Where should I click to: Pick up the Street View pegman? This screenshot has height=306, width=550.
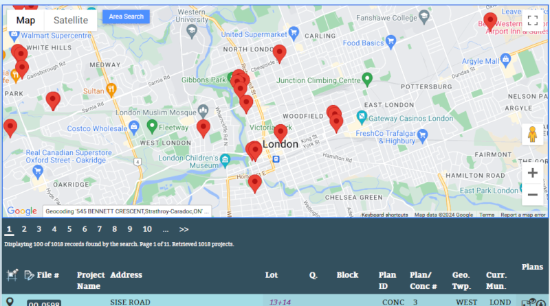pyautogui.click(x=532, y=134)
